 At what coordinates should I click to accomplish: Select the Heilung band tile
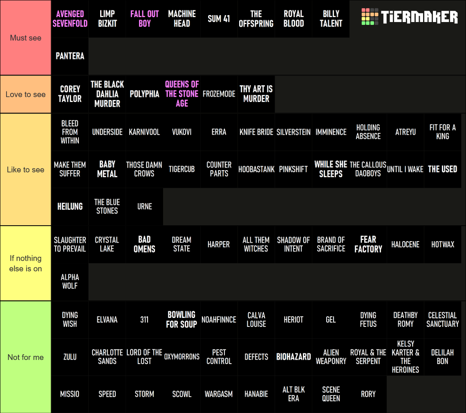point(70,206)
